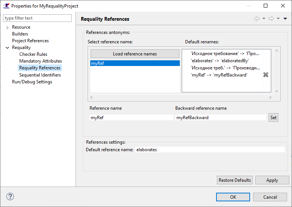Viewport: 292px width, 207px height.
Task: Maximize the Properties dialog window
Action: pos(266,6)
